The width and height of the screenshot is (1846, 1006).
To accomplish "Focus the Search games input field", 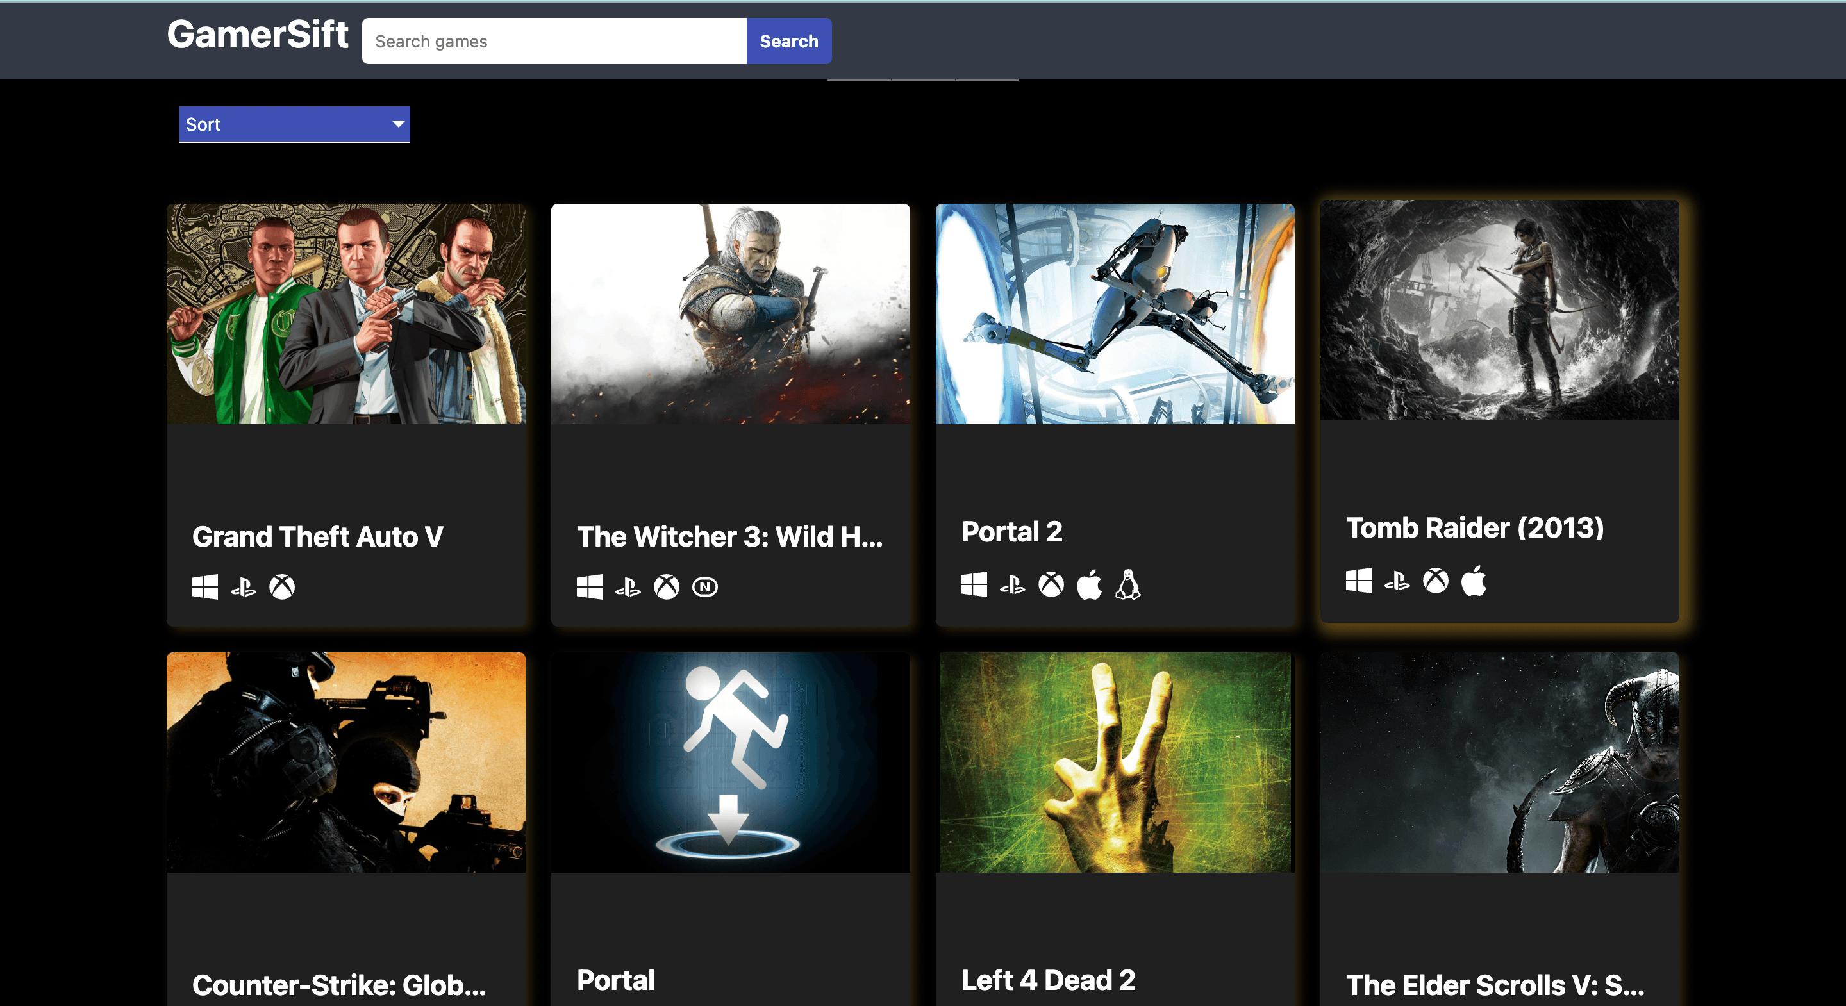I will click(554, 42).
